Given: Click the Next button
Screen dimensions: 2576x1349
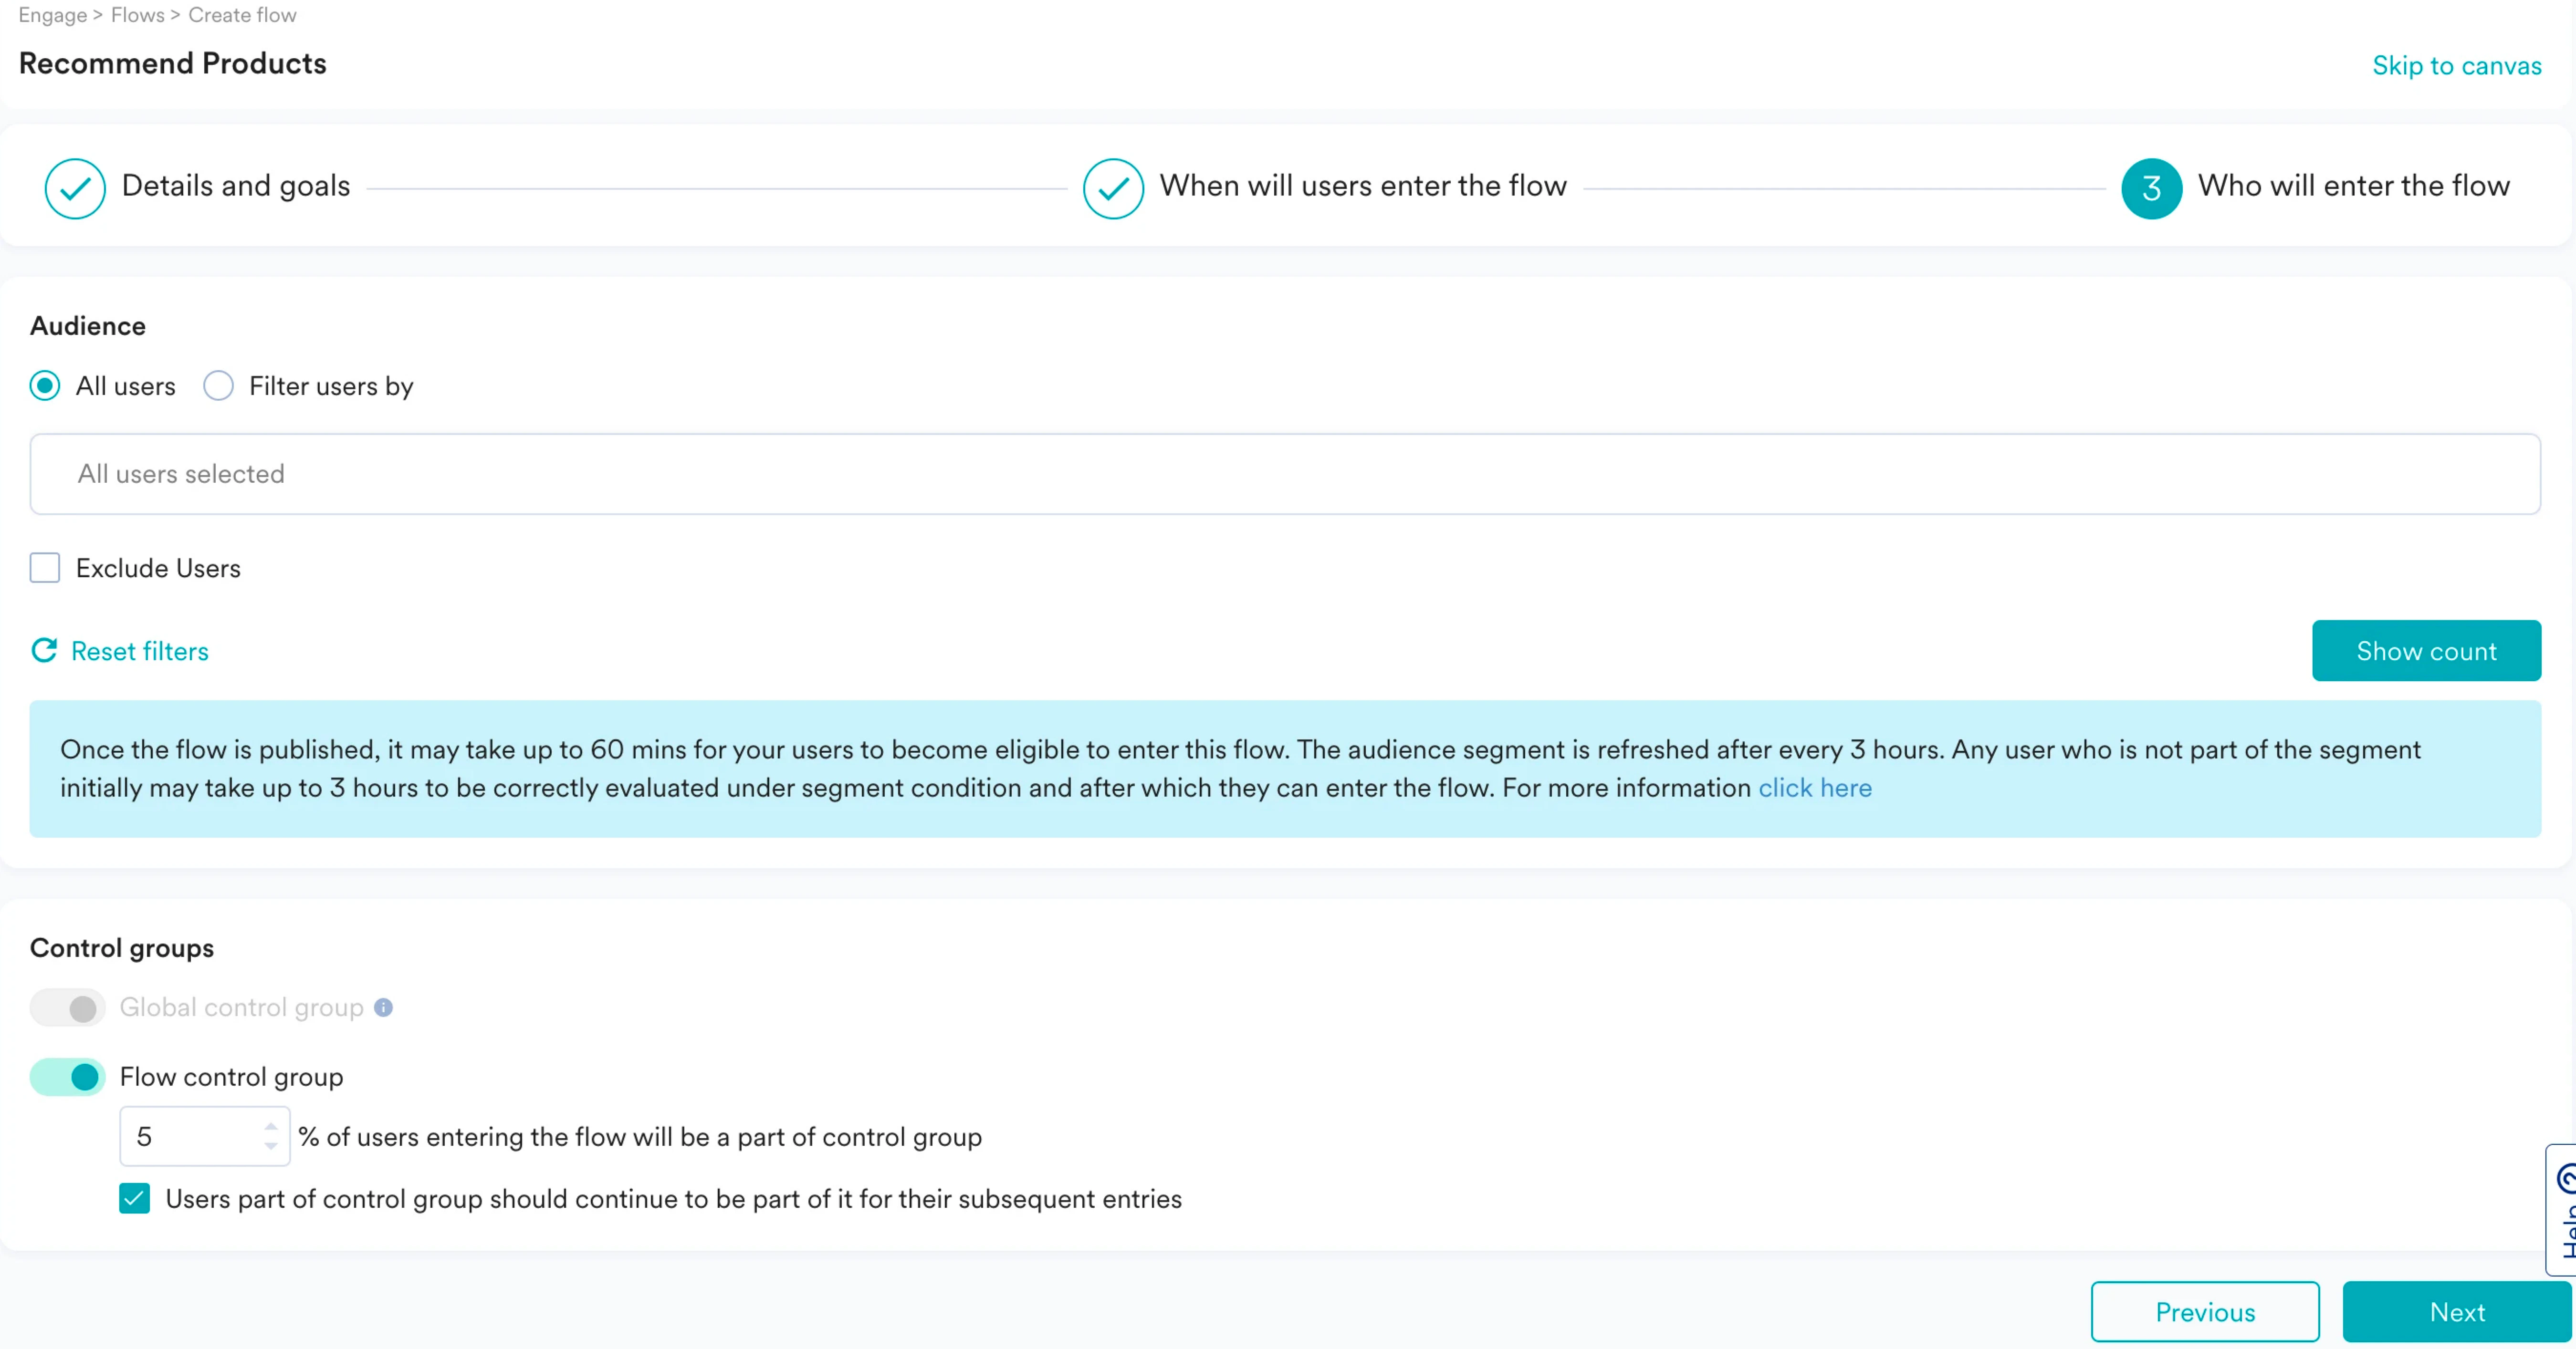Looking at the screenshot, I should pyautogui.click(x=2456, y=1311).
